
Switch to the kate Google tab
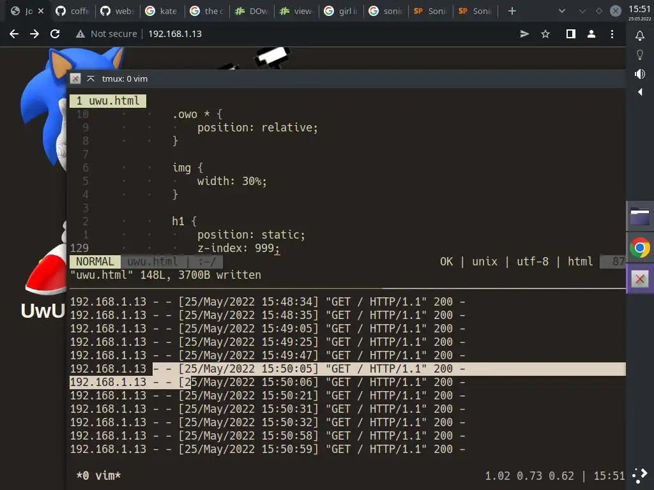(x=162, y=11)
